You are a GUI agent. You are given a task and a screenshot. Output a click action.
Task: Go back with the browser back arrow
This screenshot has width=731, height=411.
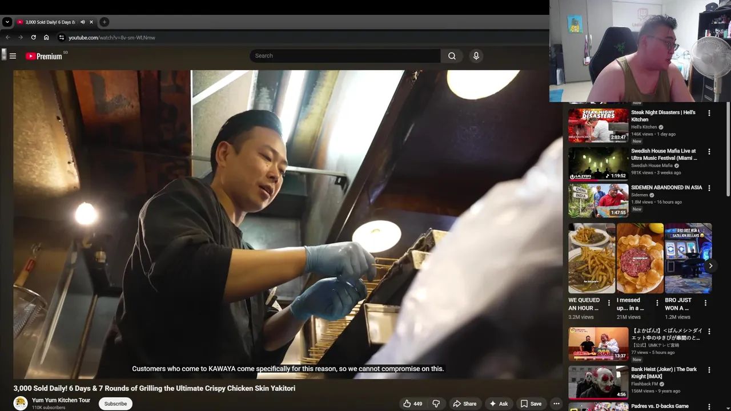tap(8, 38)
